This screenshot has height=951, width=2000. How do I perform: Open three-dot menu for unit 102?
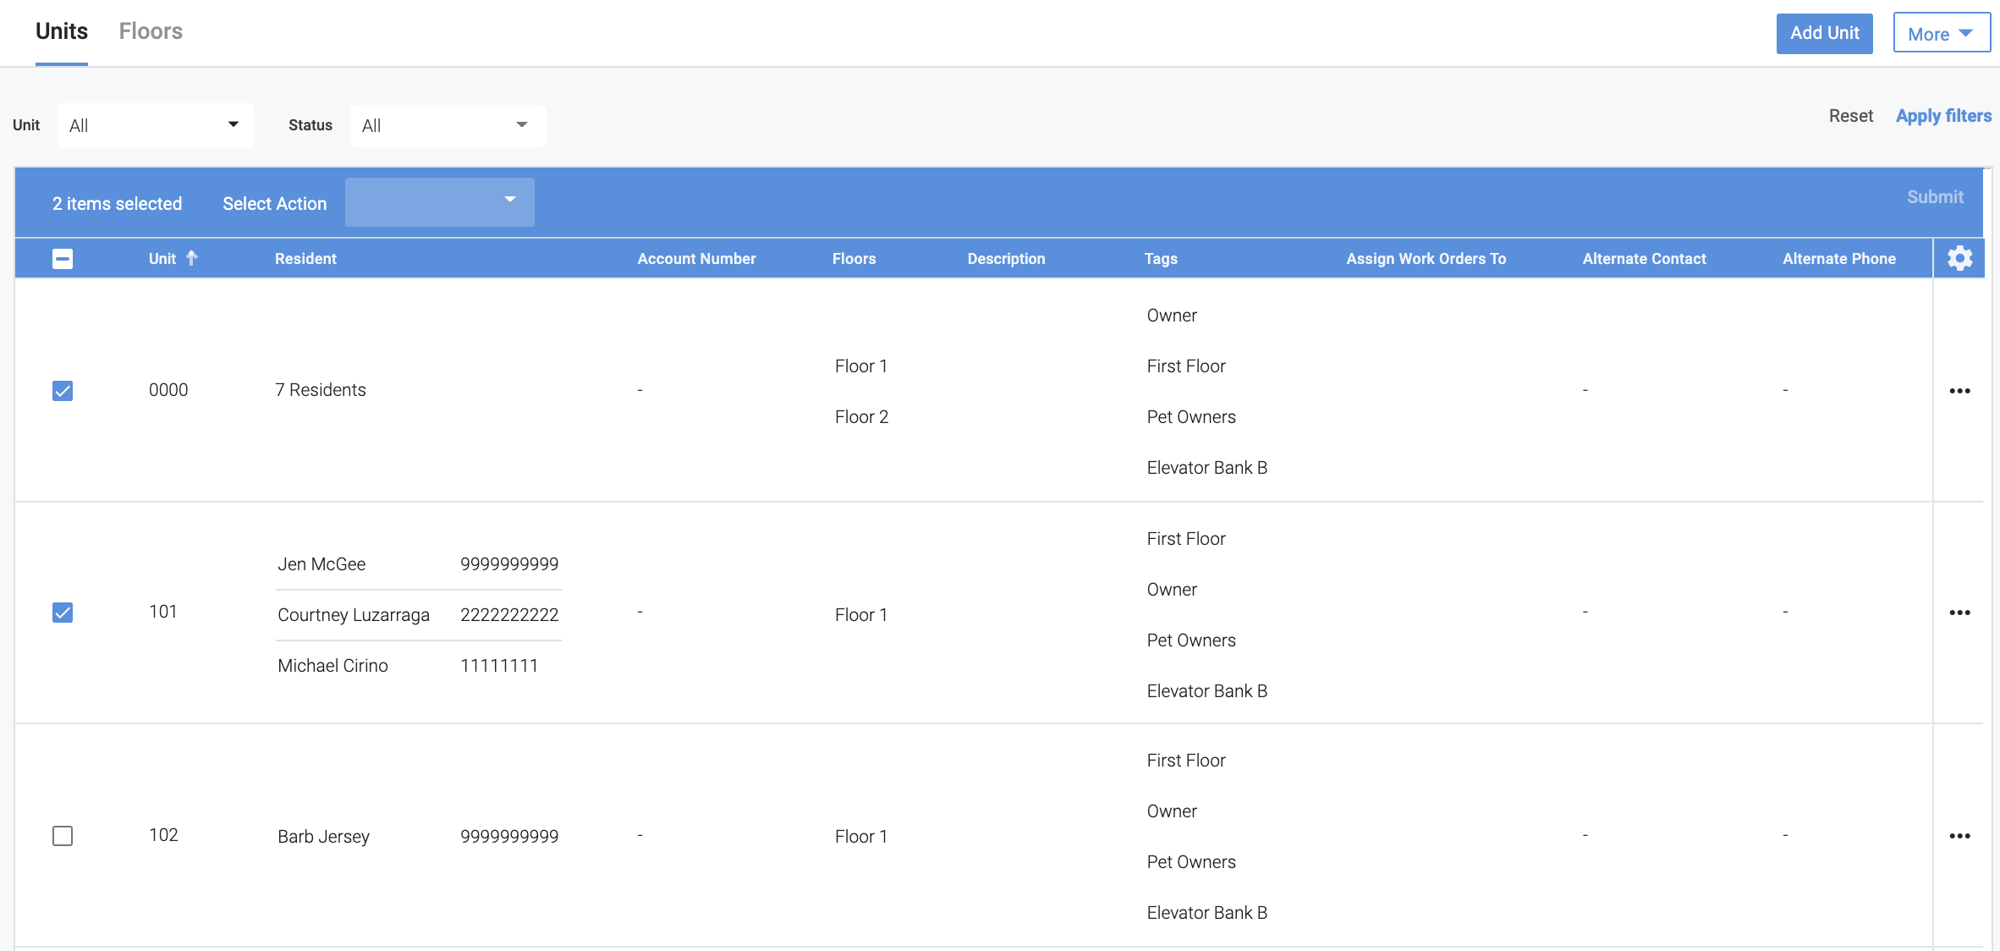coord(1959,836)
